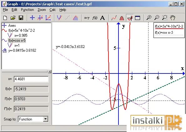The image size is (186, 132).
Task: Click the Length of path icon
Action: pyautogui.click(x=114, y=18)
